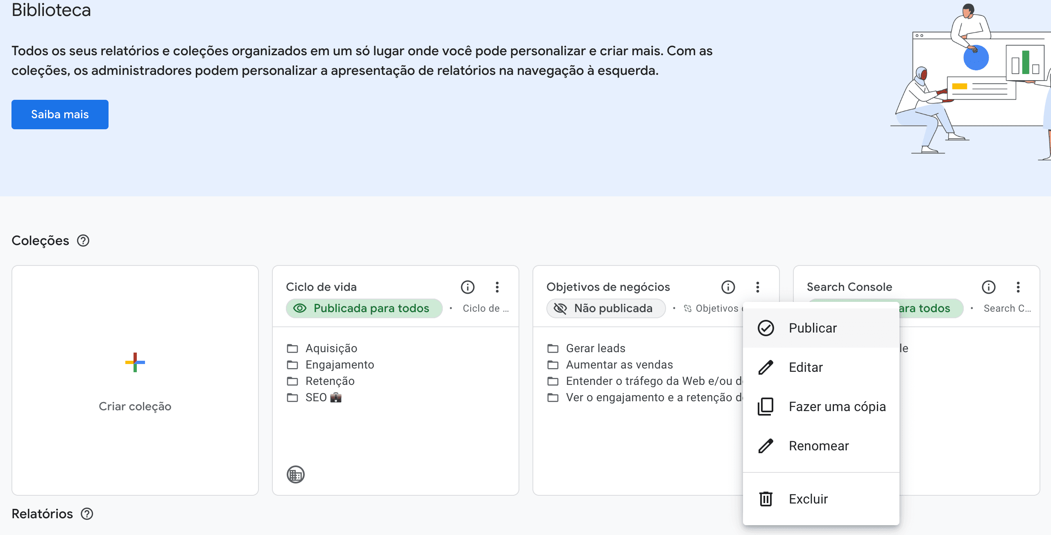Toggle the Publicada para todos badge on Ciclo de vida

(x=364, y=308)
